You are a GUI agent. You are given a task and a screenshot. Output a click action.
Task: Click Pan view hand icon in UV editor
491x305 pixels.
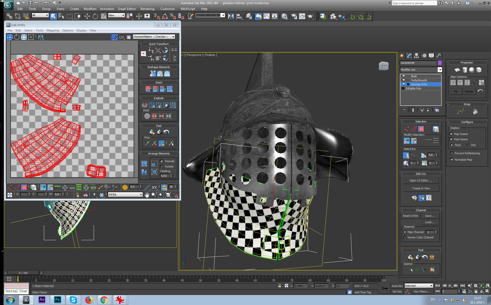pos(147,195)
